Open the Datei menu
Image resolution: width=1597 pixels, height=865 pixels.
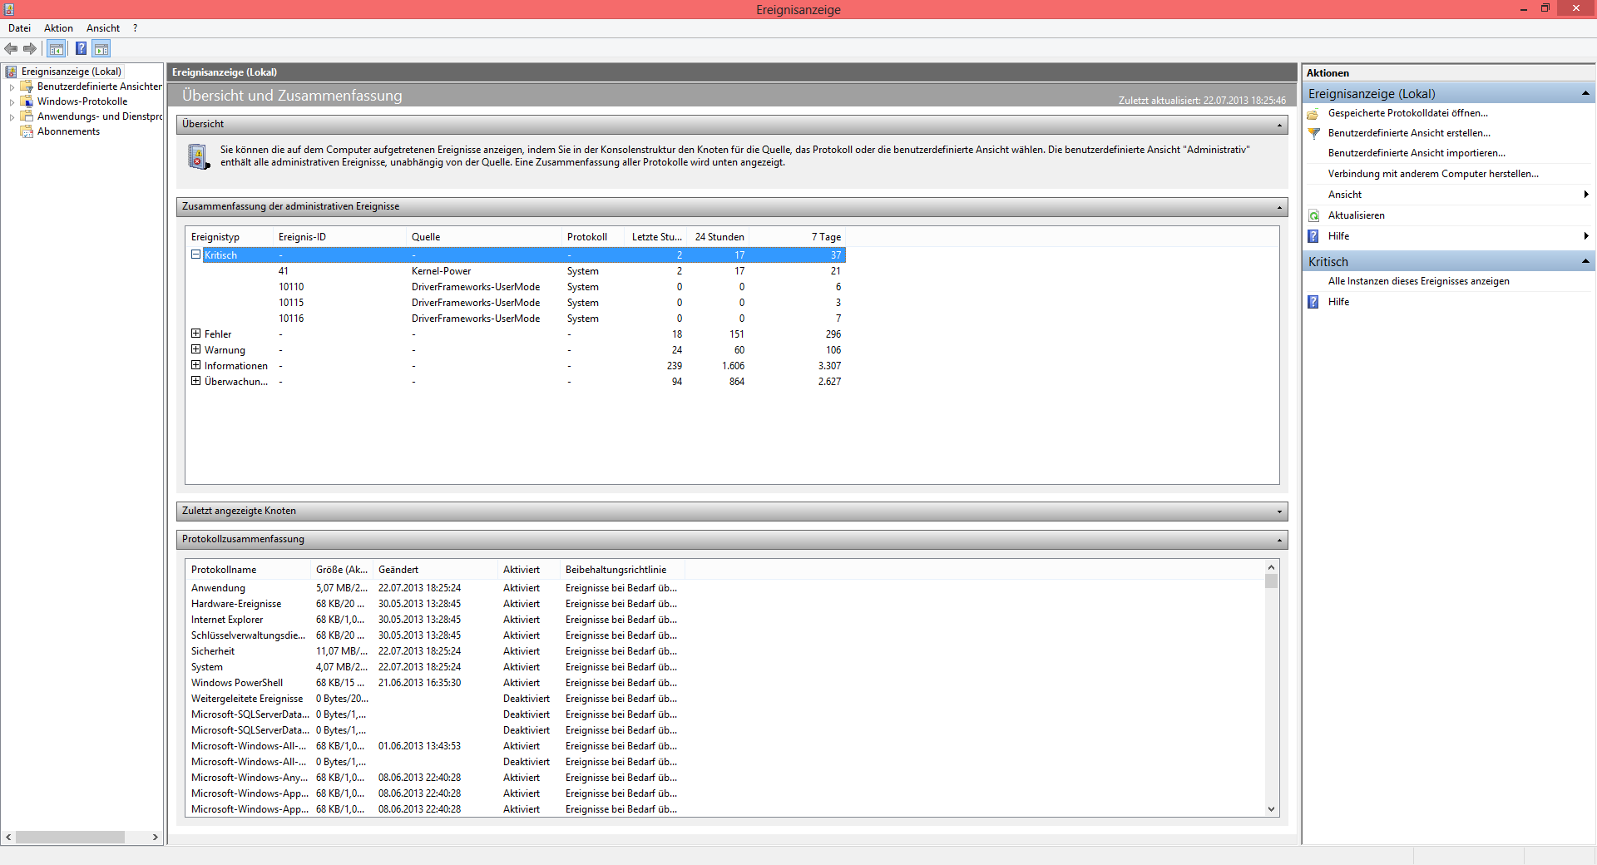[x=19, y=28]
